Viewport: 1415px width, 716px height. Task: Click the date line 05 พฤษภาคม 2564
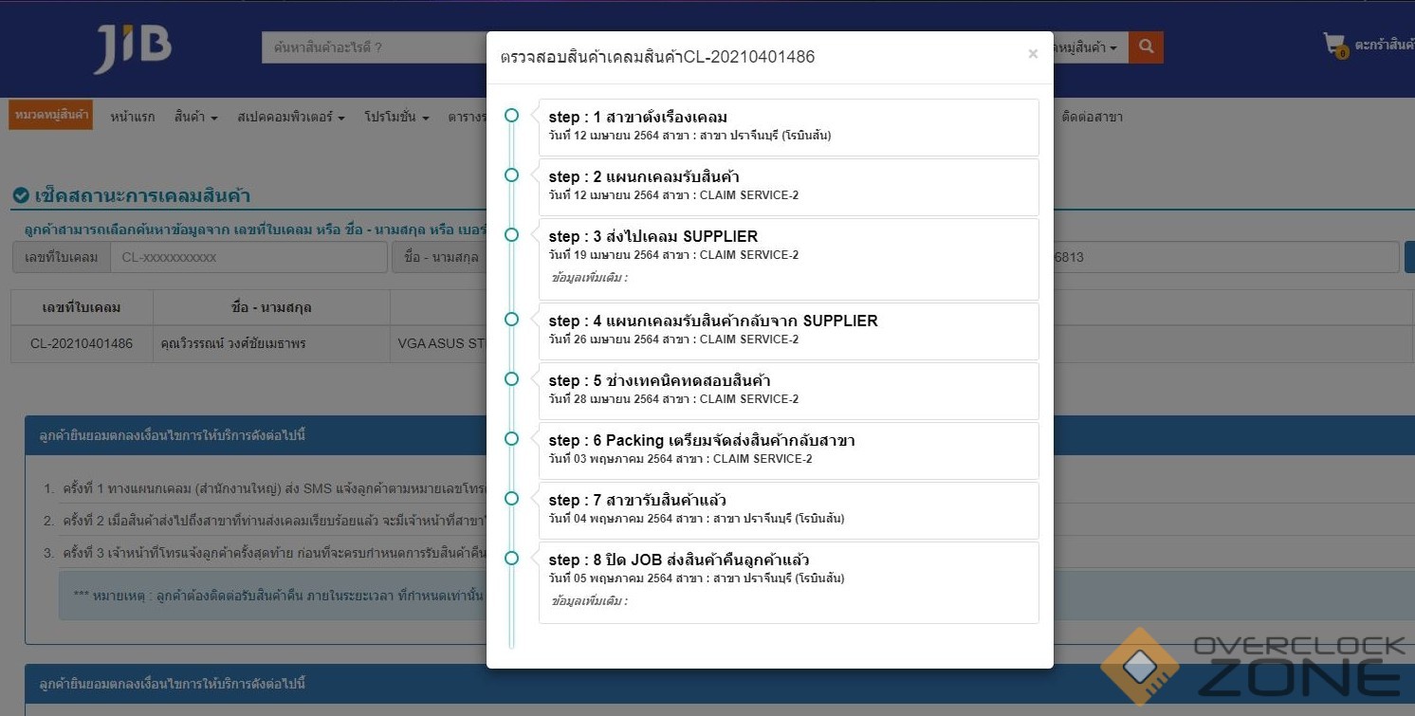click(697, 578)
